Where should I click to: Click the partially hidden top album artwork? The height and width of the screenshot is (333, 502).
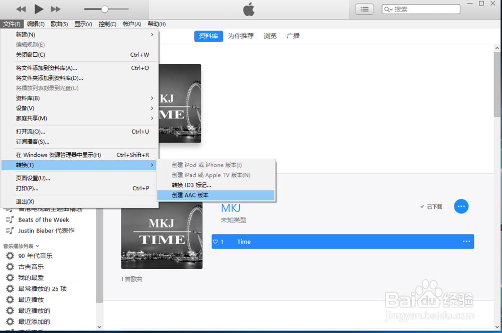tap(180, 103)
